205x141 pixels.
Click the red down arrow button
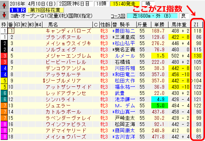point(4,15)
